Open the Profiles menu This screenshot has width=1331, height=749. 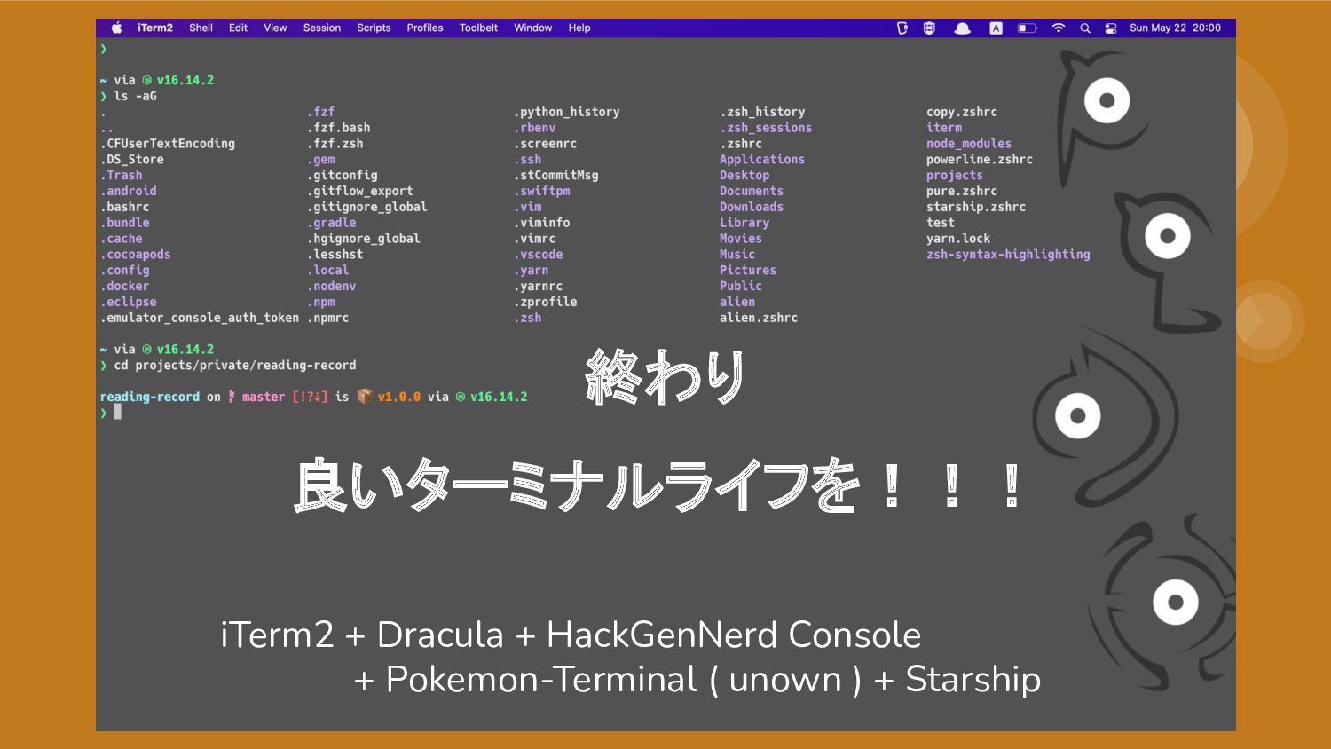click(425, 28)
